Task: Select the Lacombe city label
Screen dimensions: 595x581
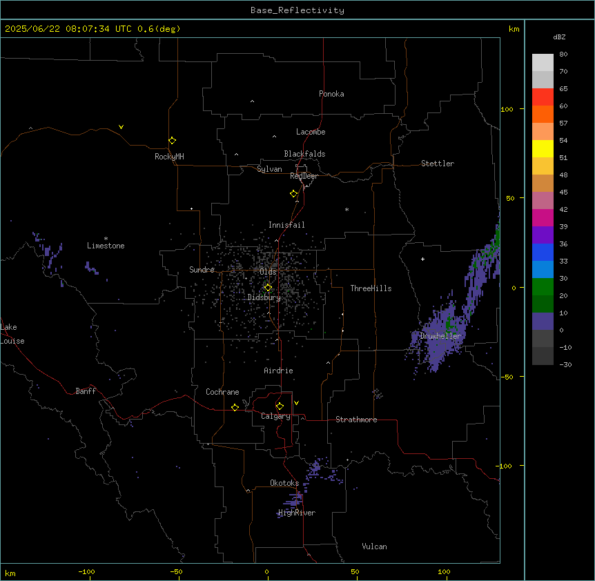Action: (x=311, y=132)
